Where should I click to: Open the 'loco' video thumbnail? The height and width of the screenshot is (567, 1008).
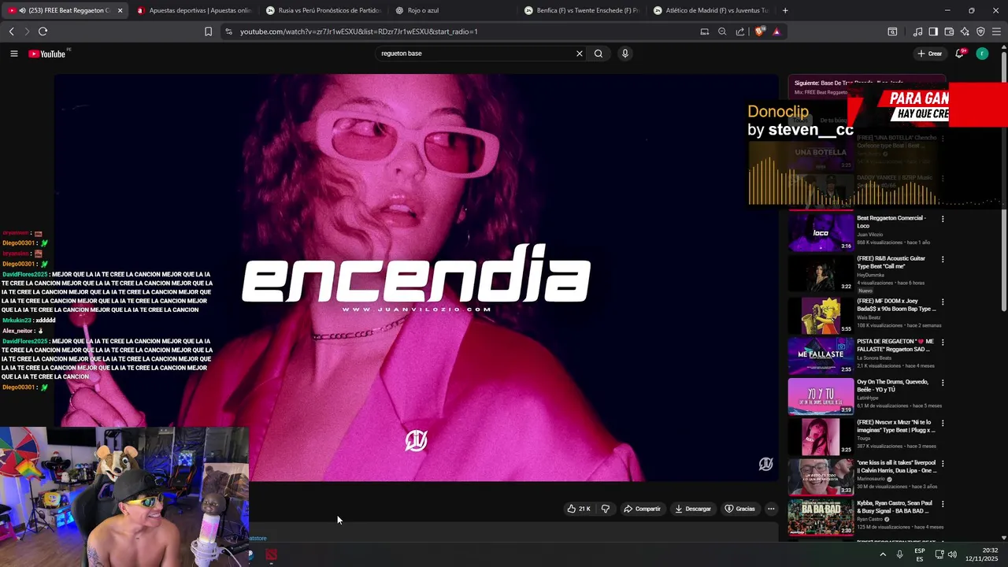tap(821, 233)
